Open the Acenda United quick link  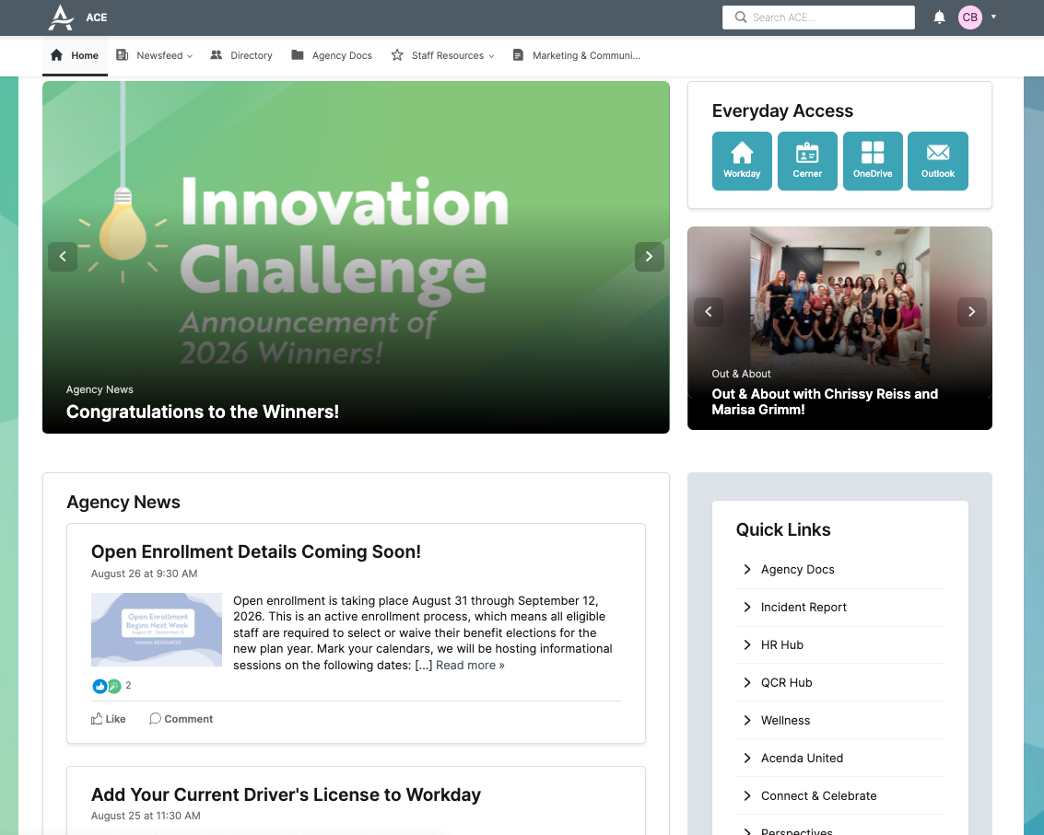click(802, 758)
